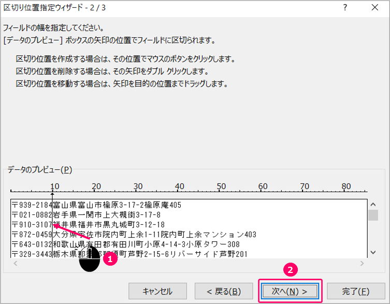
Task: Click ruler mark 60 in preview
Action: 263,186
